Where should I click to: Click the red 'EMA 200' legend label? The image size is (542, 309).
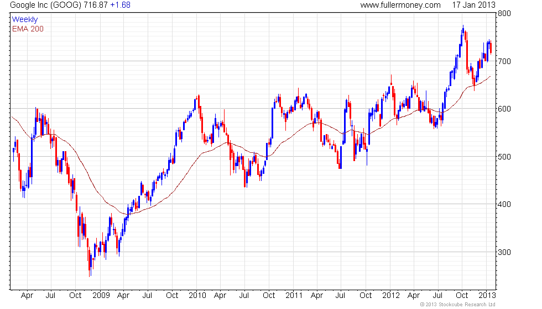(x=28, y=29)
